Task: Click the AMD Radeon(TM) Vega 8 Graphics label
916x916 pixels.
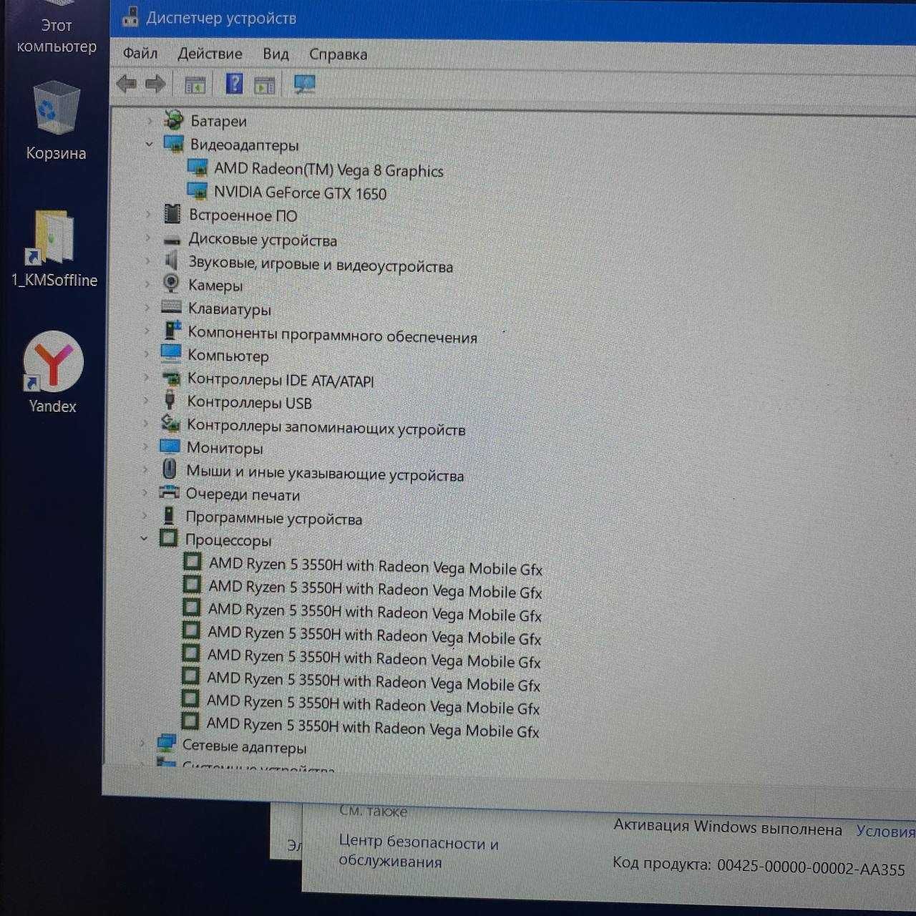Action: pyautogui.click(x=328, y=170)
